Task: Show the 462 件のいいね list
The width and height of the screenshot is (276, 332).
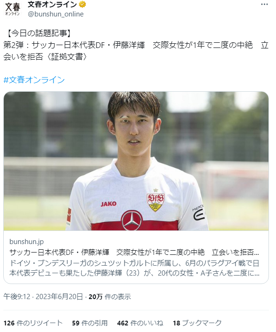Action: 140,323
